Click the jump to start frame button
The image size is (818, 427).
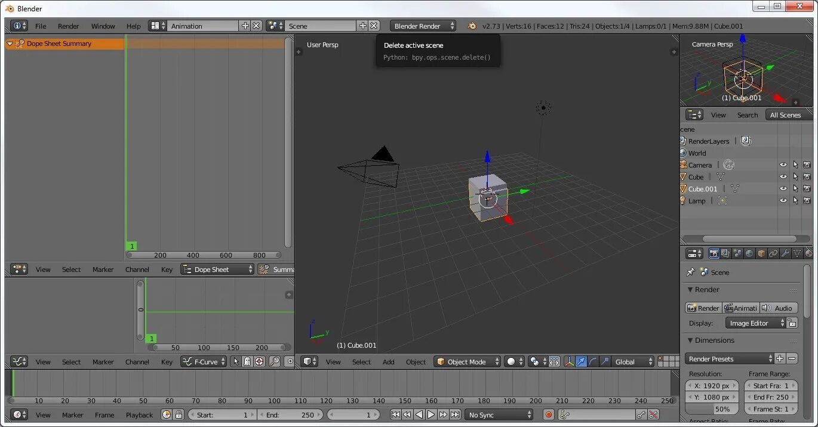click(x=395, y=414)
